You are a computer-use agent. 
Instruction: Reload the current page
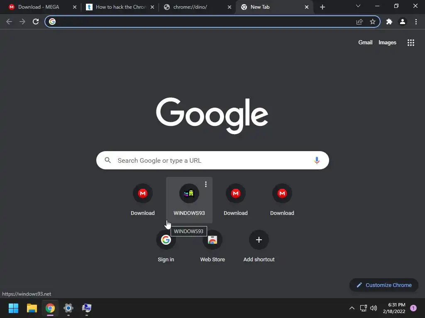point(36,22)
